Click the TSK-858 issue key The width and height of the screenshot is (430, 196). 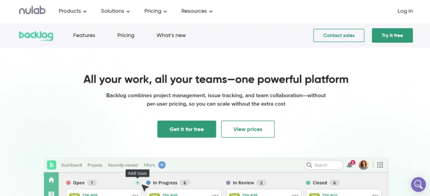pos(90,195)
